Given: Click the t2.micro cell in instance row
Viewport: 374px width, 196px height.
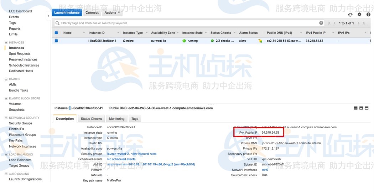Looking at the screenshot, I should [128, 41].
